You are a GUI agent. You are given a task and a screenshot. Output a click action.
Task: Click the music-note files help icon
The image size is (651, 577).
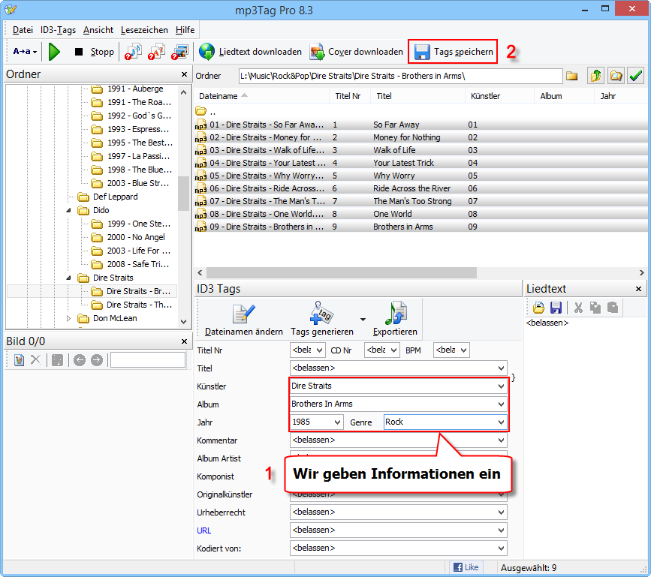(133, 52)
